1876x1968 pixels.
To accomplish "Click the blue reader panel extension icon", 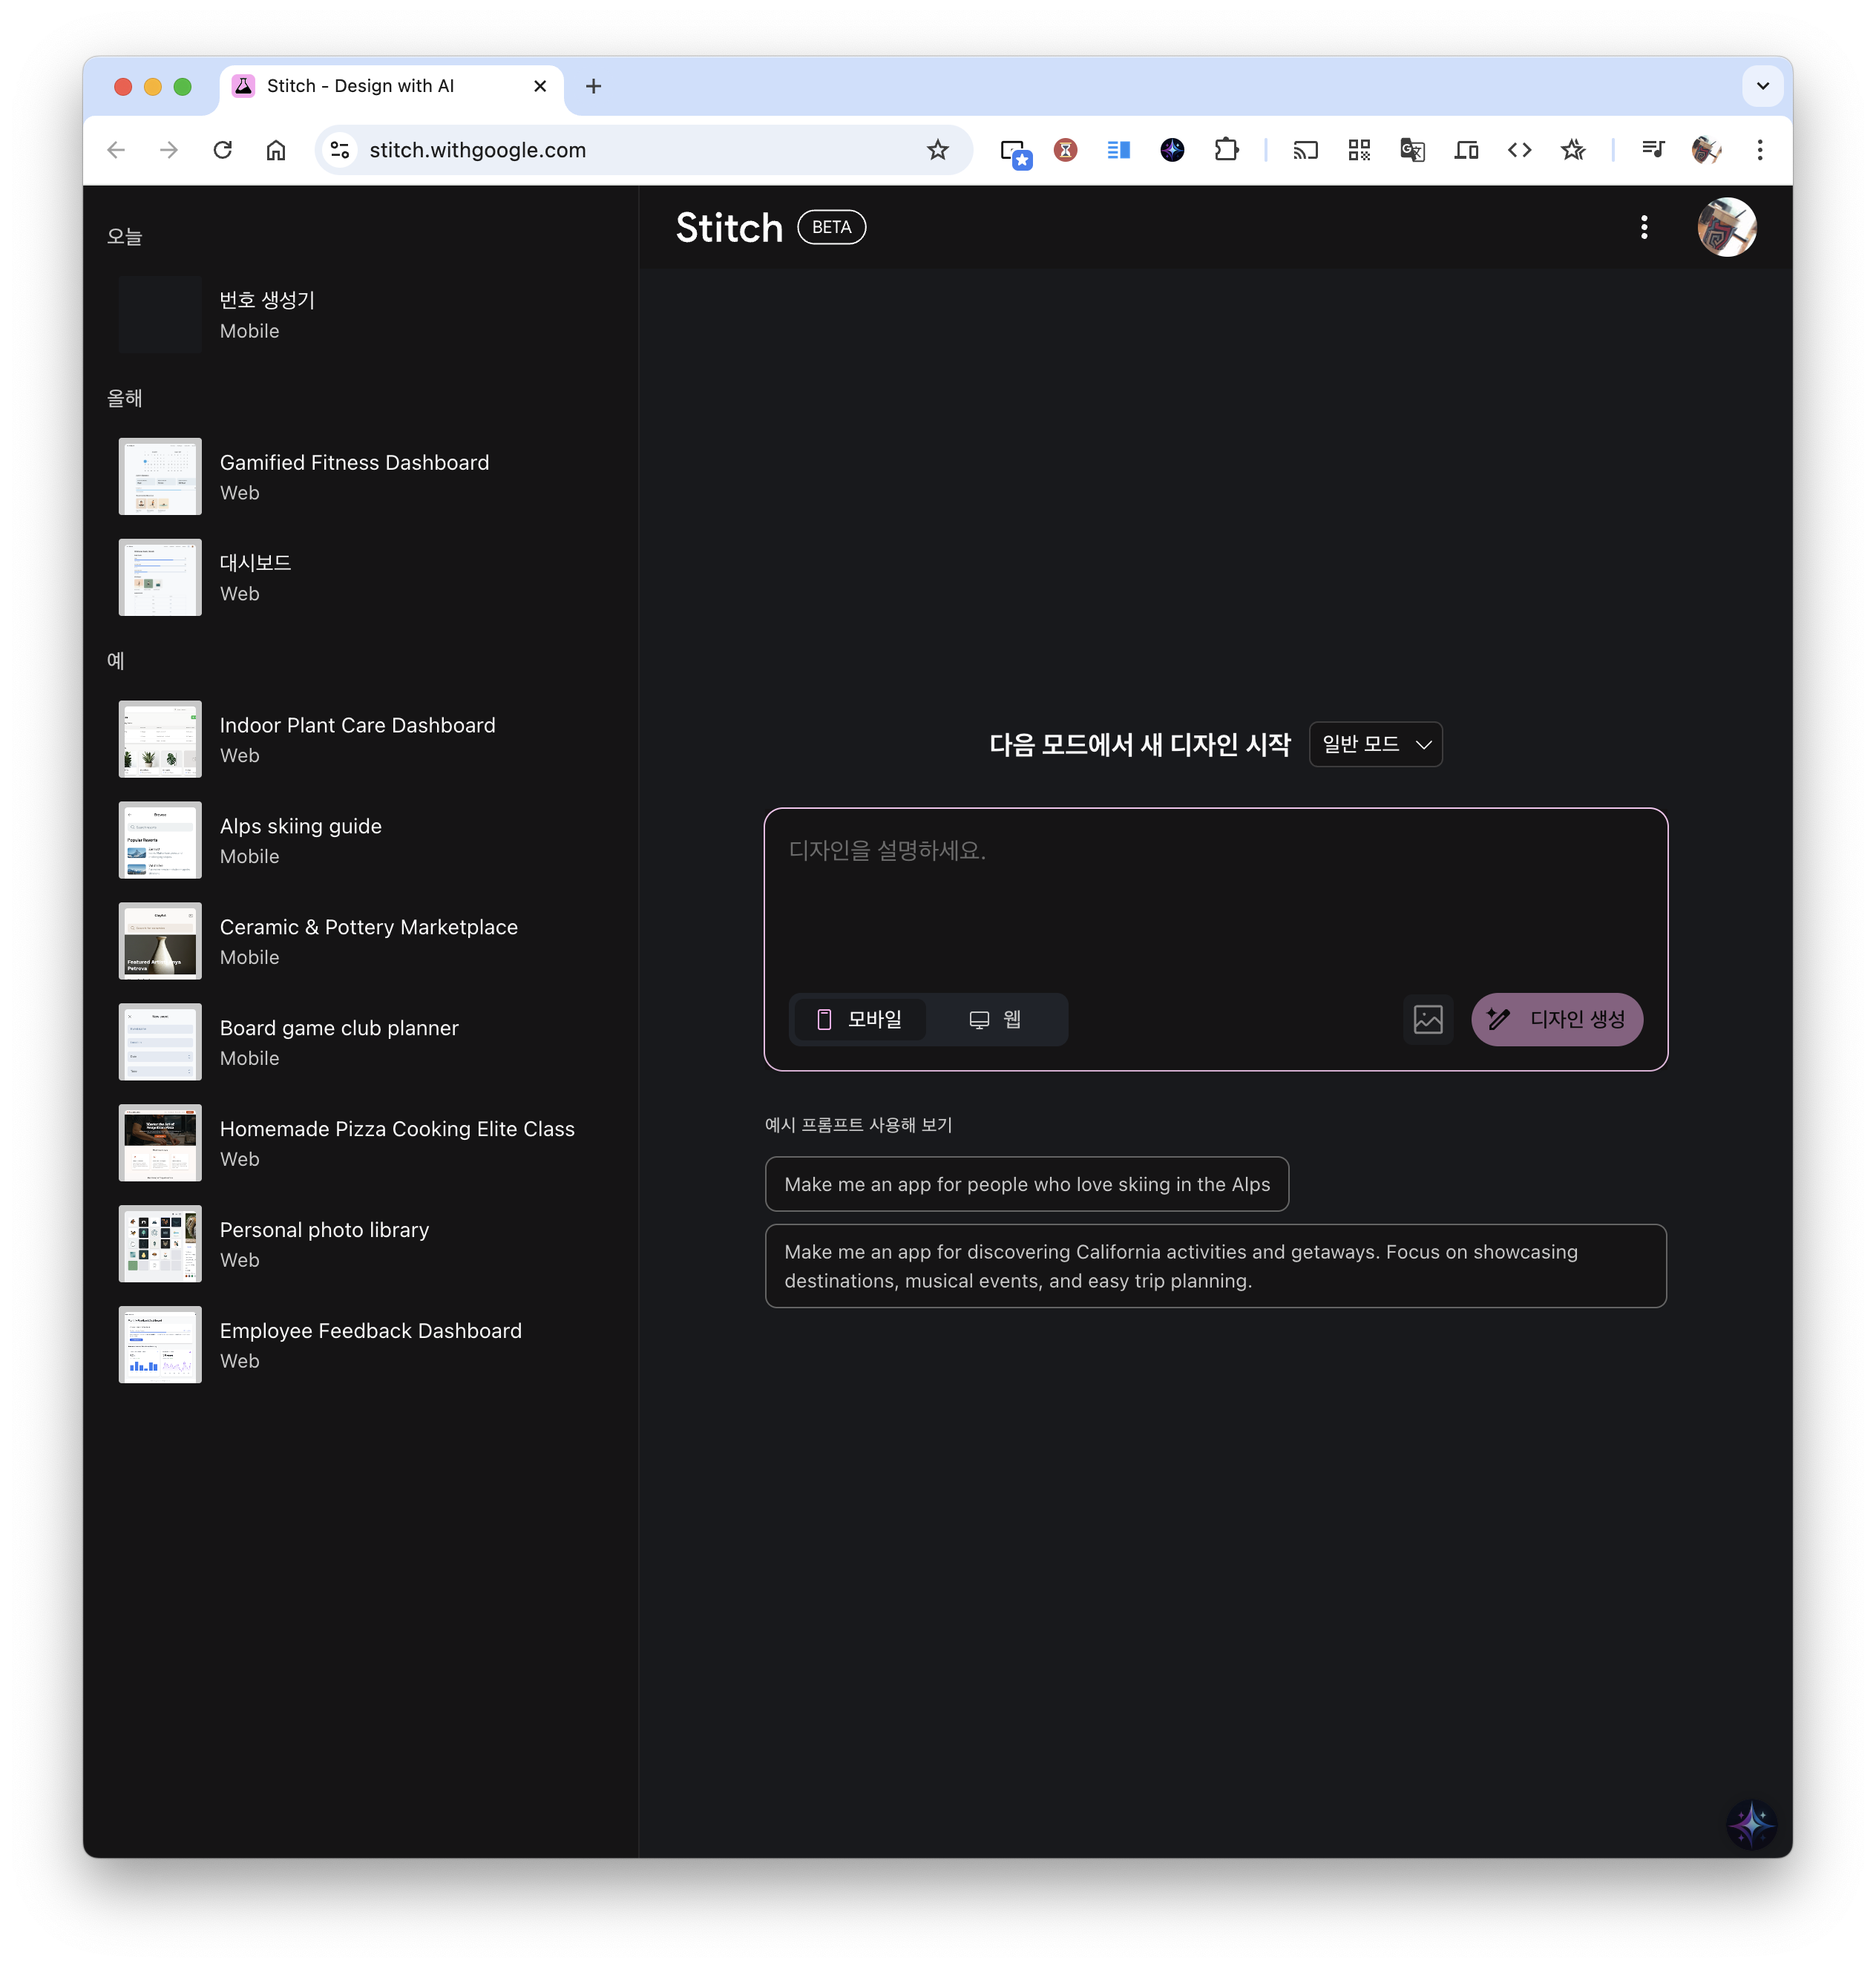I will pyautogui.click(x=1119, y=150).
